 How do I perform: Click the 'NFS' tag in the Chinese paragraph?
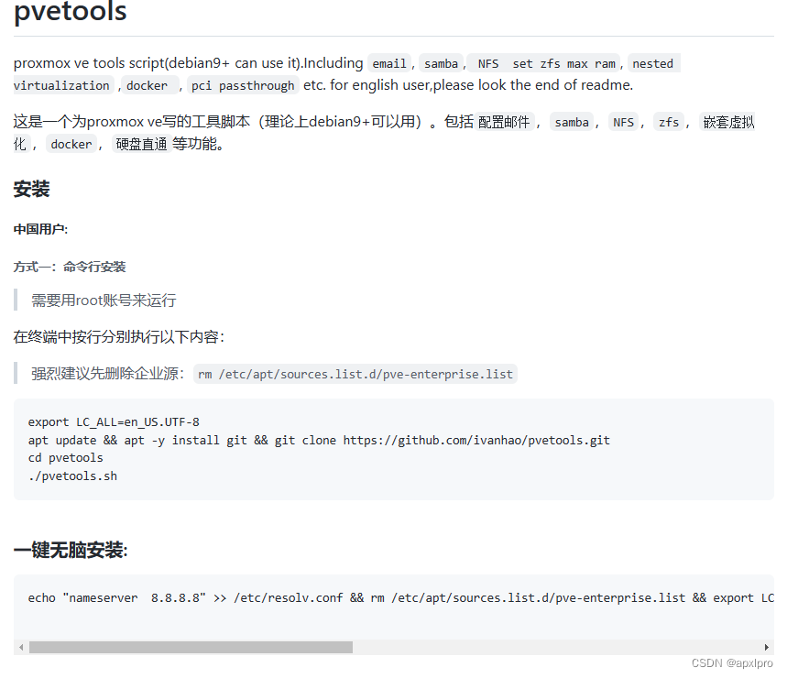(623, 122)
